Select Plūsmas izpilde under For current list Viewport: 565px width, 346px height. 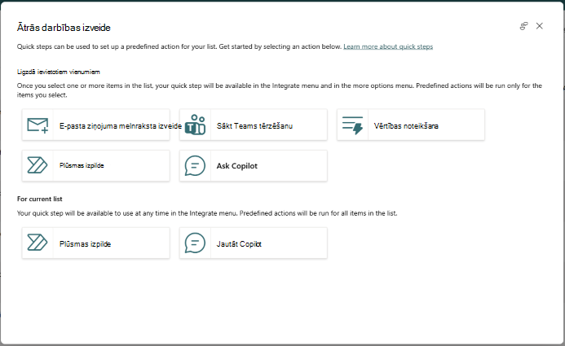96,243
